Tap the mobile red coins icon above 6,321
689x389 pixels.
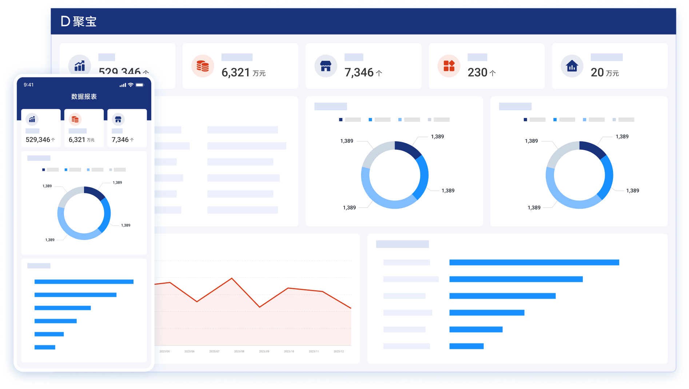pos(75,119)
